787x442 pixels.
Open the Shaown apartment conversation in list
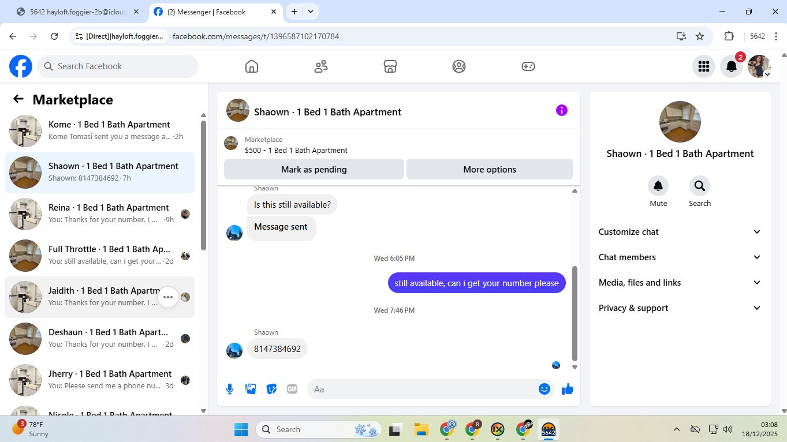(x=99, y=173)
